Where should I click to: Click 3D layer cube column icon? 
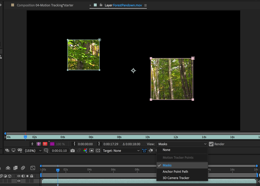10,176
